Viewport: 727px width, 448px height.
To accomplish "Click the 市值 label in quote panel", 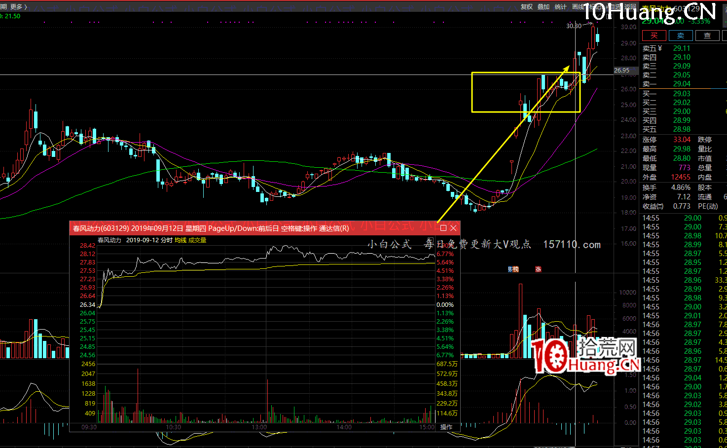I will [x=705, y=158].
